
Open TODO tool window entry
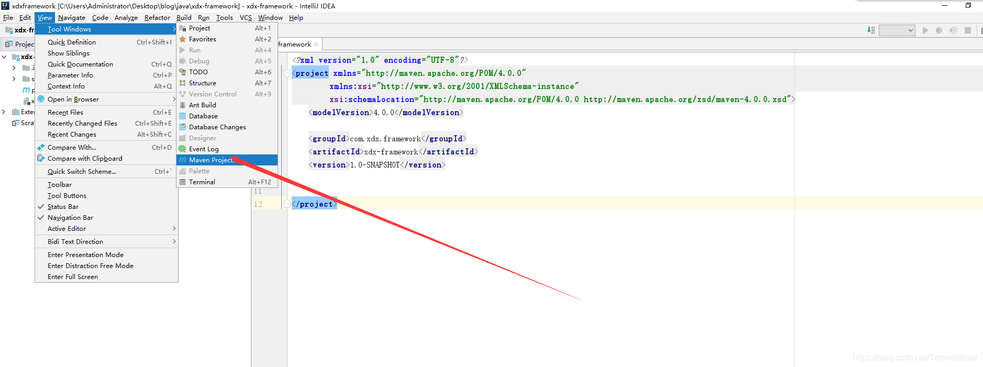click(227, 72)
